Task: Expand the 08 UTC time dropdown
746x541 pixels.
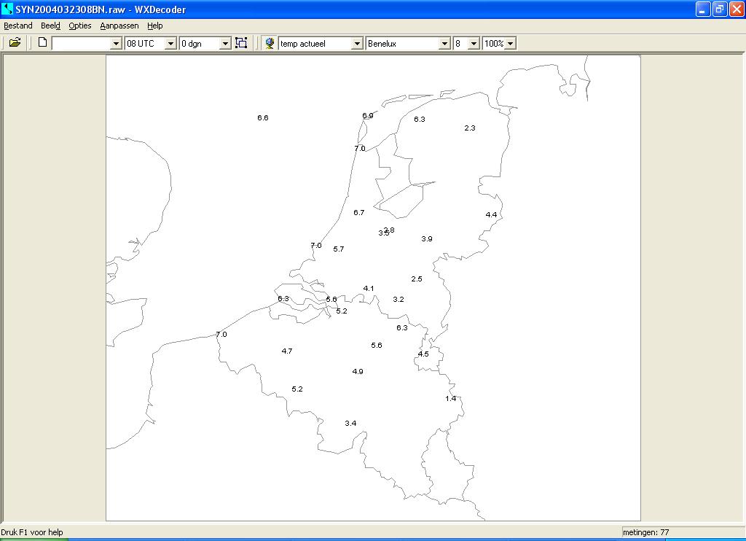Action: click(x=170, y=44)
